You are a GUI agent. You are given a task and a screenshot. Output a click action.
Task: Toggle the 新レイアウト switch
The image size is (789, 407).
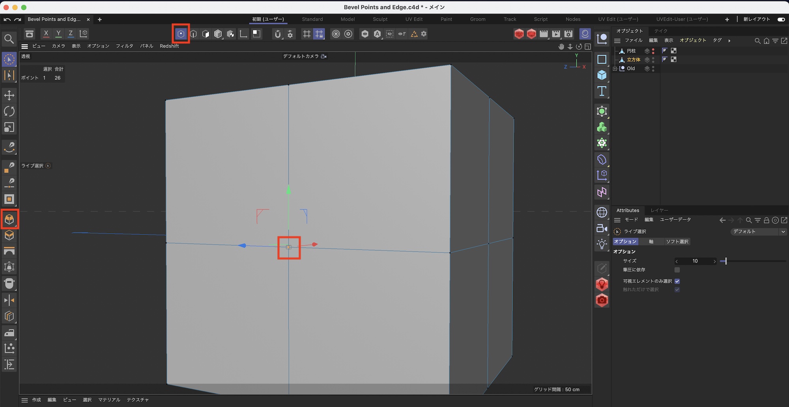(x=781, y=19)
